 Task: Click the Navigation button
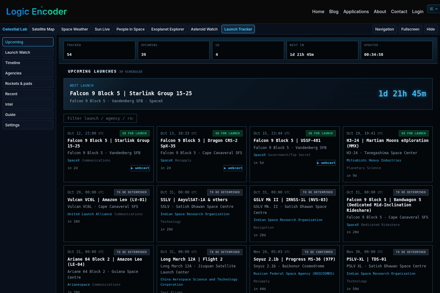[384, 29]
